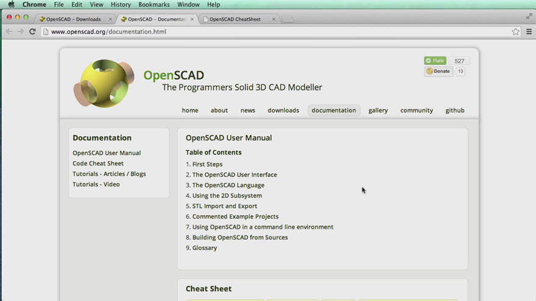The image size is (536, 301).
Task: Click the Cheat Sheet heading
Action: 208,289
